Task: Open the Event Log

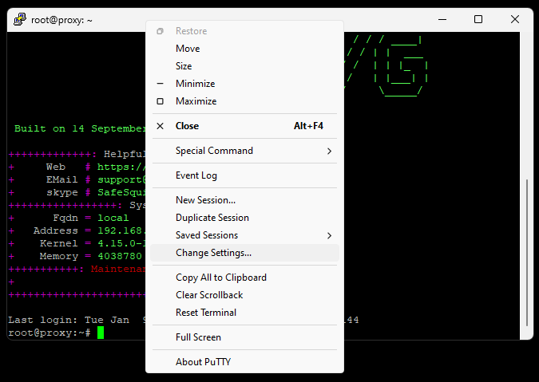Action: coord(244,175)
